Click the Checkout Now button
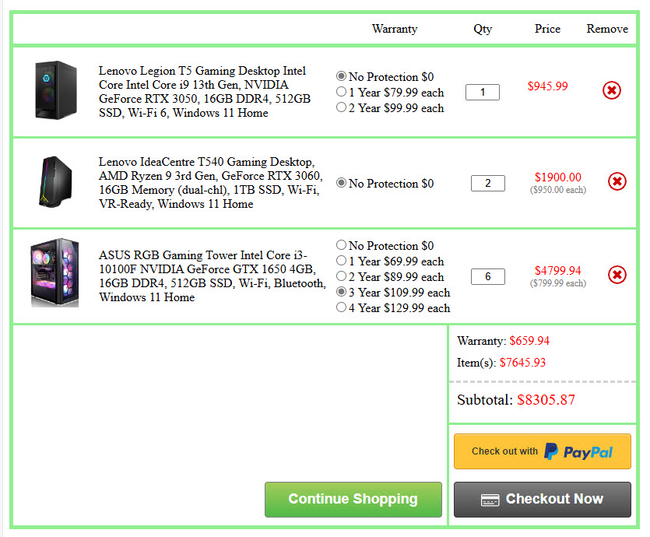The image size is (650, 537). [542, 500]
